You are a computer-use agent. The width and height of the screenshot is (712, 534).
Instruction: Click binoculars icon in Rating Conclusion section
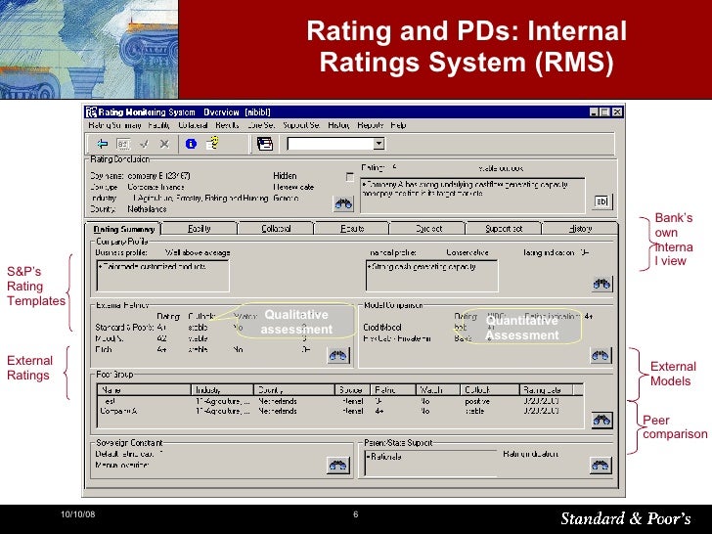pos(342,203)
